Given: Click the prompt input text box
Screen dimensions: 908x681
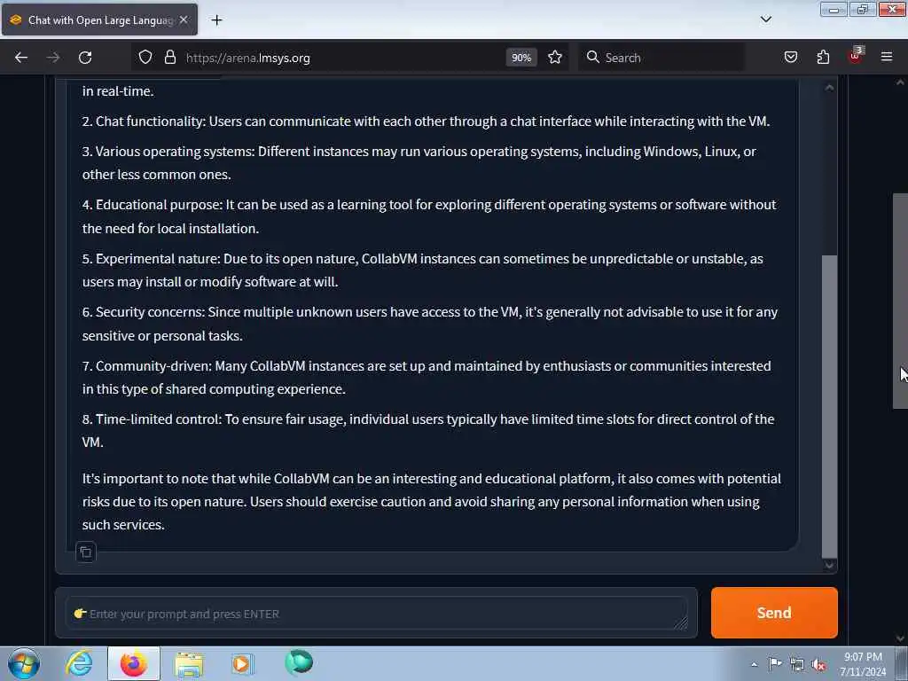Looking at the screenshot, I should click(x=376, y=614).
